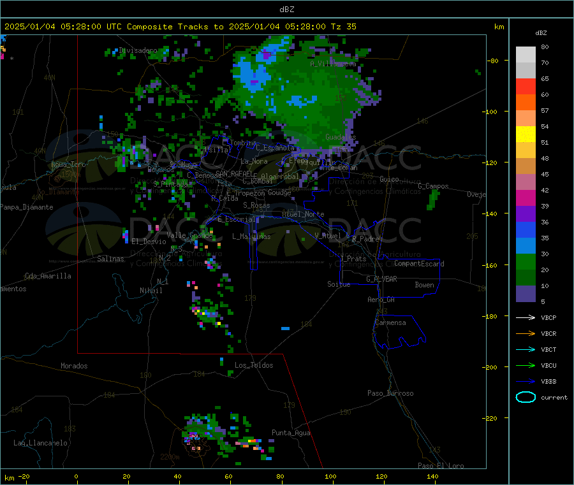Viewport: 574px width, 485px height.
Task: Click the 'Morados' map label
Action: pos(74,366)
